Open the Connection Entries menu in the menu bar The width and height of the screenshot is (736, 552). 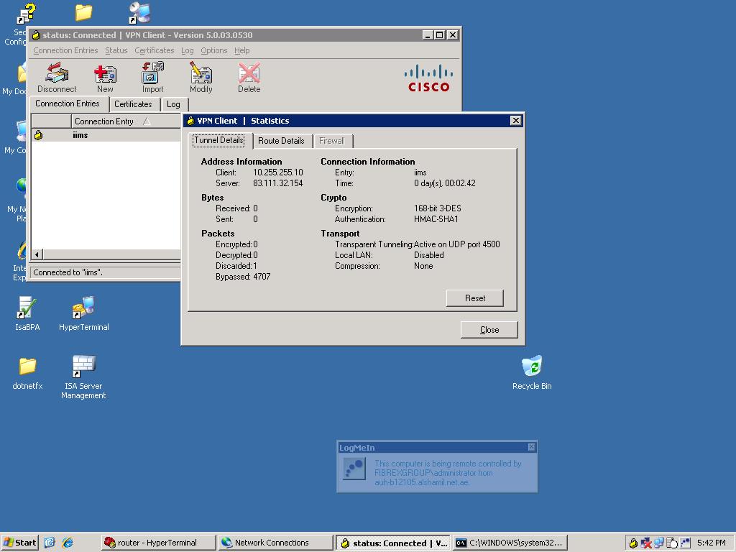click(65, 51)
